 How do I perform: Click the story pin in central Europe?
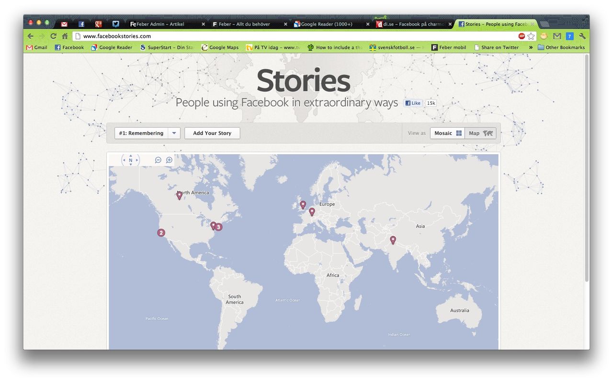pos(312,212)
